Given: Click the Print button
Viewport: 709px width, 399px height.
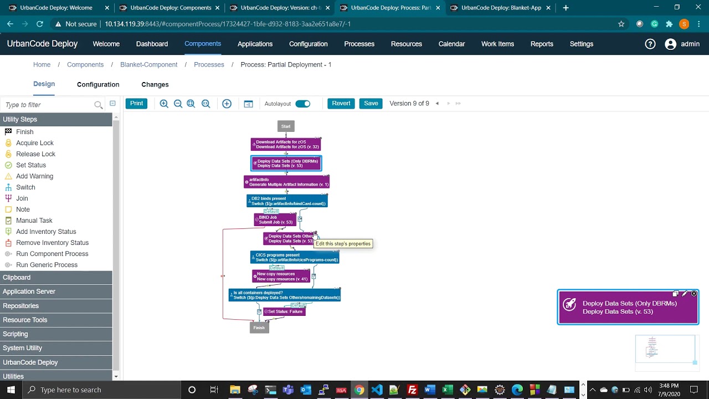Looking at the screenshot, I should pyautogui.click(x=136, y=104).
